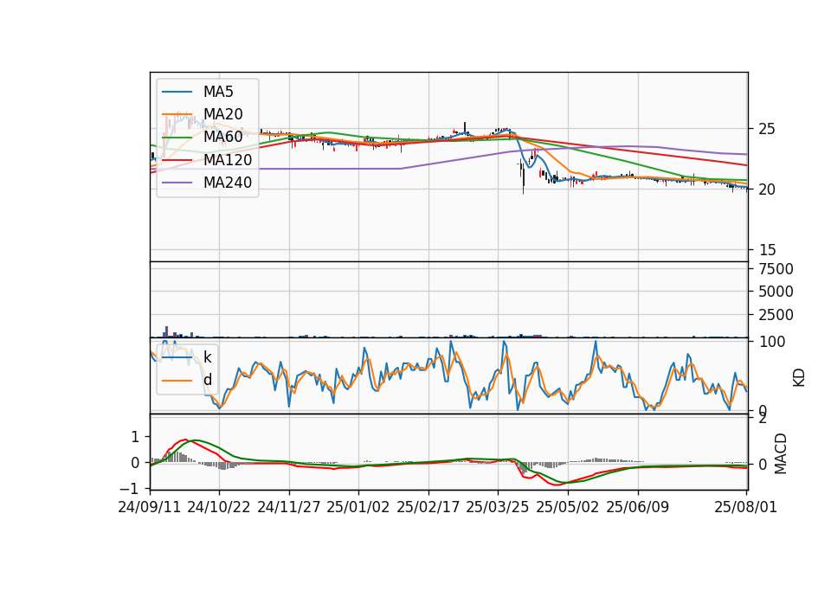Click the price axis value 15
This screenshot has width=831, height=597.
(x=767, y=250)
